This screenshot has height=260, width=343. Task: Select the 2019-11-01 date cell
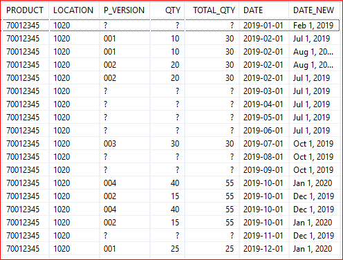pos(264,236)
